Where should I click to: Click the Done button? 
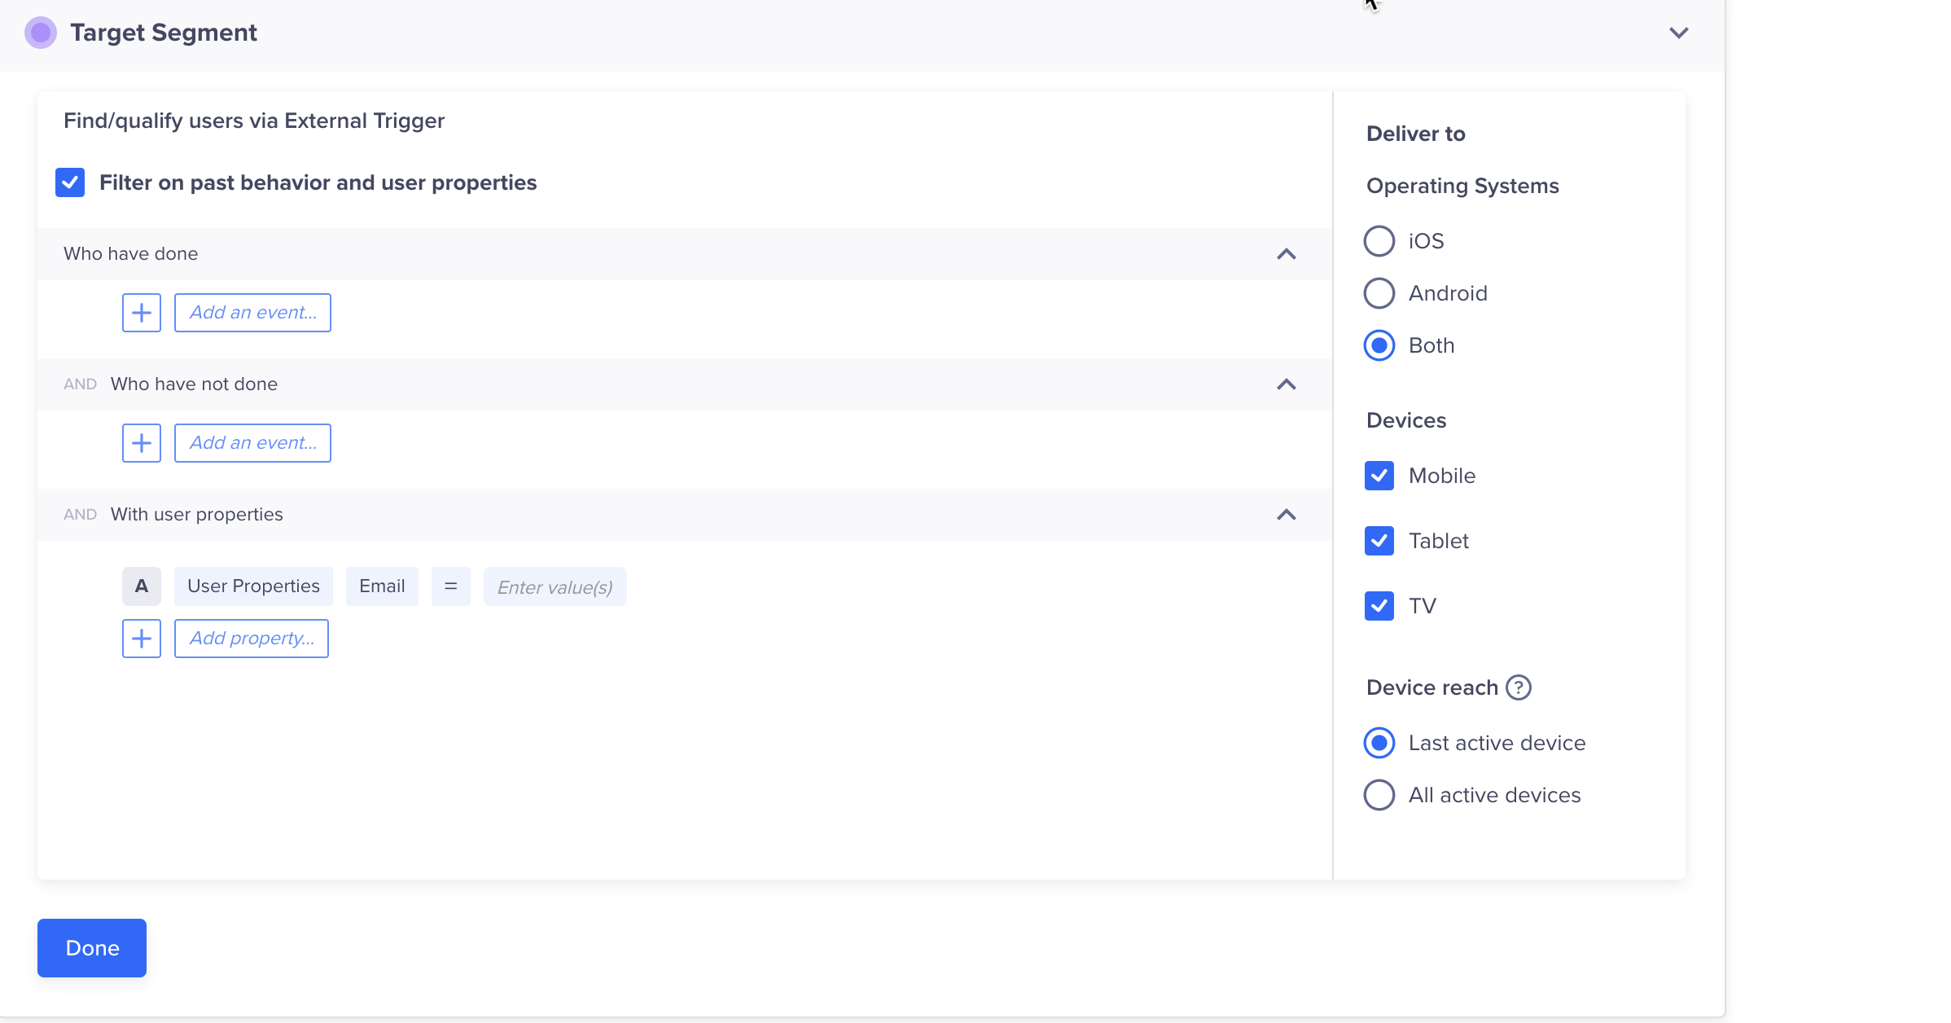point(92,948)
